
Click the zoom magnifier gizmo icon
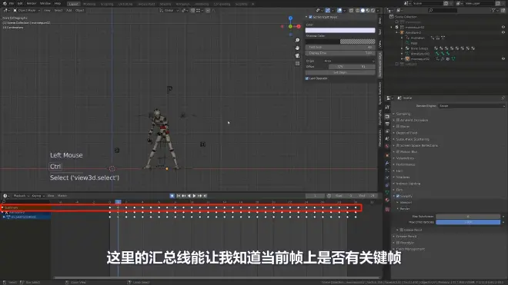click(297, 40)
